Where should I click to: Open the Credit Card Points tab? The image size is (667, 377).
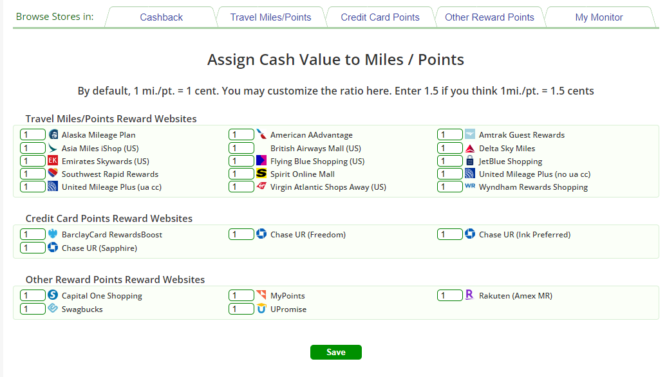click(380, 17)
